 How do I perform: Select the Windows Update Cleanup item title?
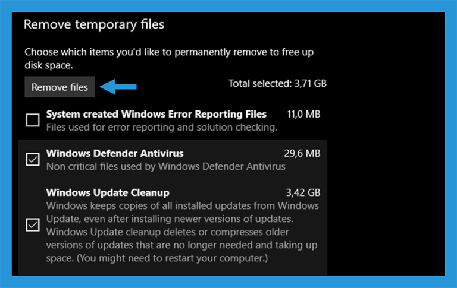(x=108, y=192)
